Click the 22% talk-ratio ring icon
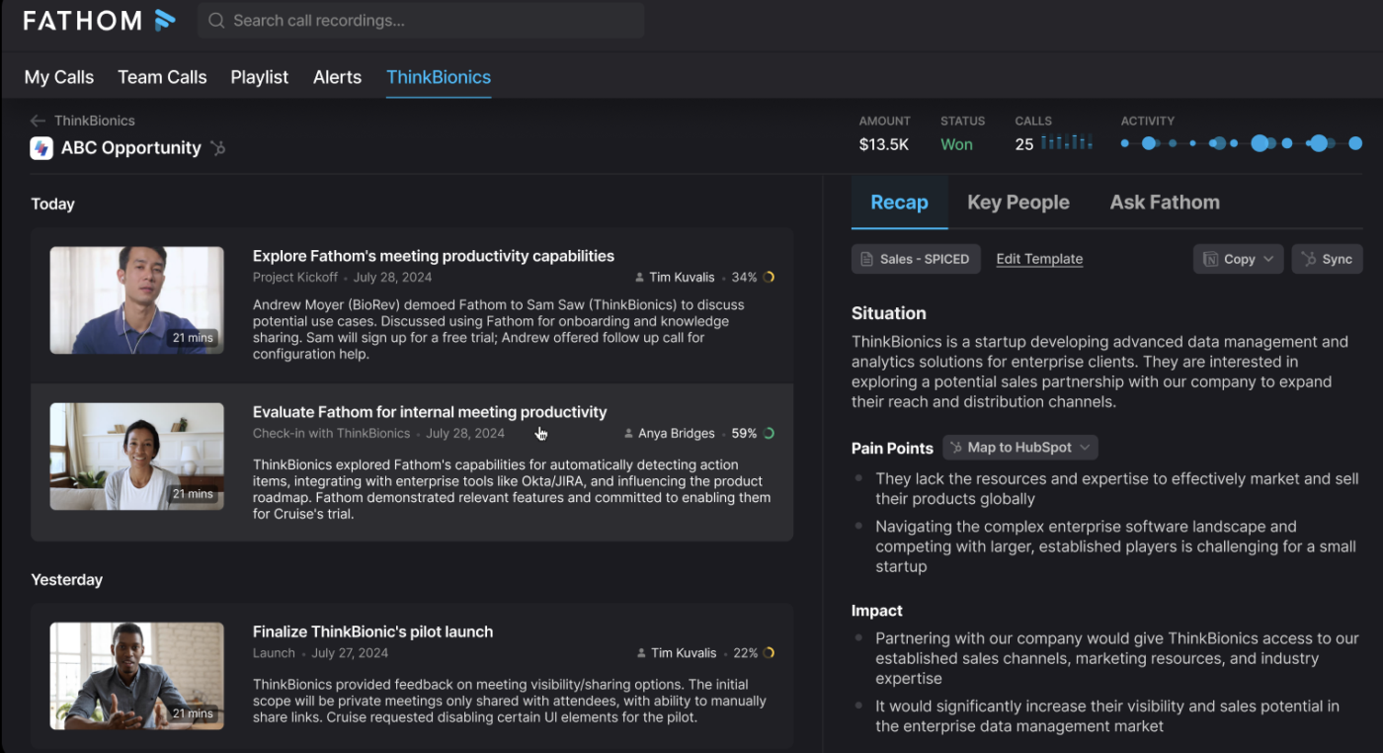This screenshot has height=753, width=1383. [769, 653]
